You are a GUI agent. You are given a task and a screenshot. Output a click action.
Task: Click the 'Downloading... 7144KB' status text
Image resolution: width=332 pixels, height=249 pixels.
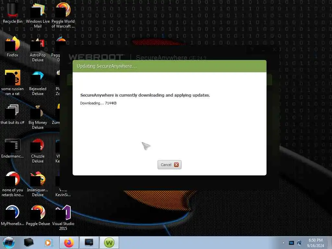point(98,103)
